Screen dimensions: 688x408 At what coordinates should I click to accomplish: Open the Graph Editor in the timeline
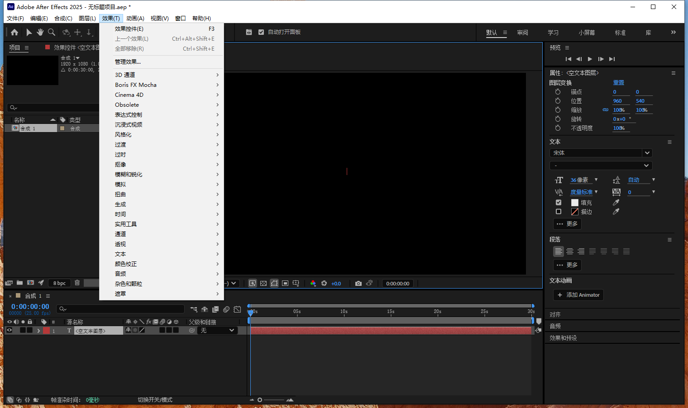237,309
